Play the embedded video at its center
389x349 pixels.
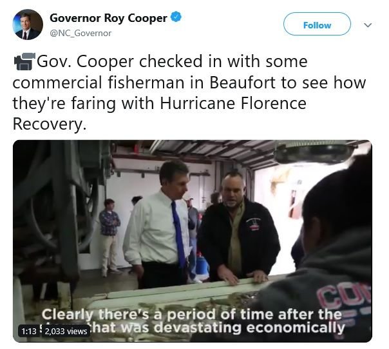pyautogui.click(x=193, y=241)
